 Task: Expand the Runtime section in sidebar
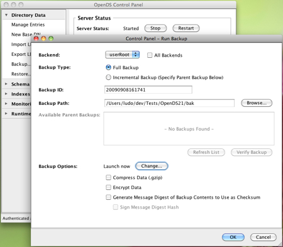(x=6, y=114)
